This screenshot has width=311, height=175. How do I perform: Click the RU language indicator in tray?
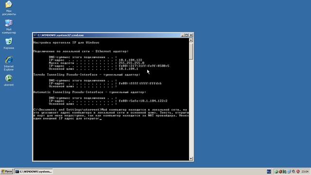coord(269,172)
